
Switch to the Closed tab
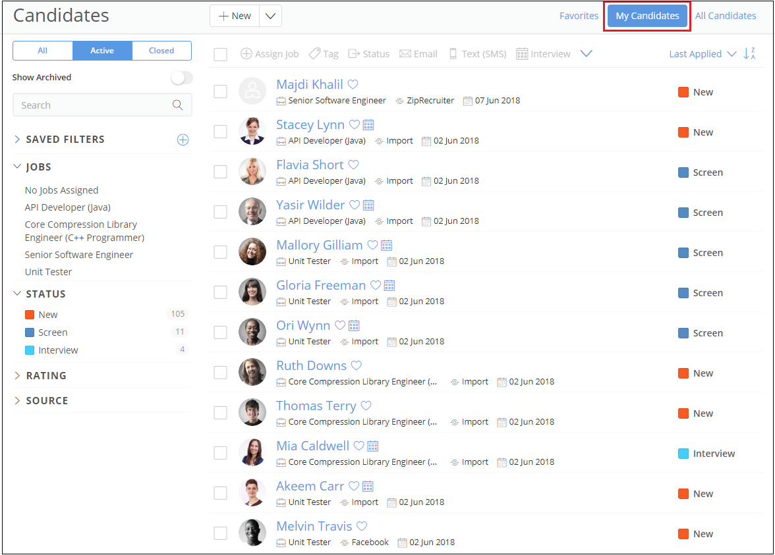161,51
